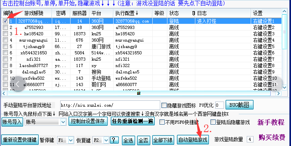Click the game URL address input field
The width and height of the screenshot is (291, 146).
(x=110, y=106)
